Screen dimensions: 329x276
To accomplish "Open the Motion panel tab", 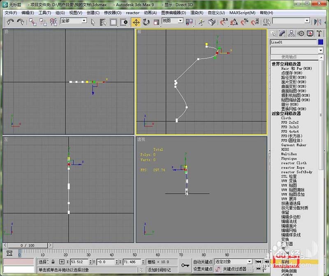I will pos(301,33).
